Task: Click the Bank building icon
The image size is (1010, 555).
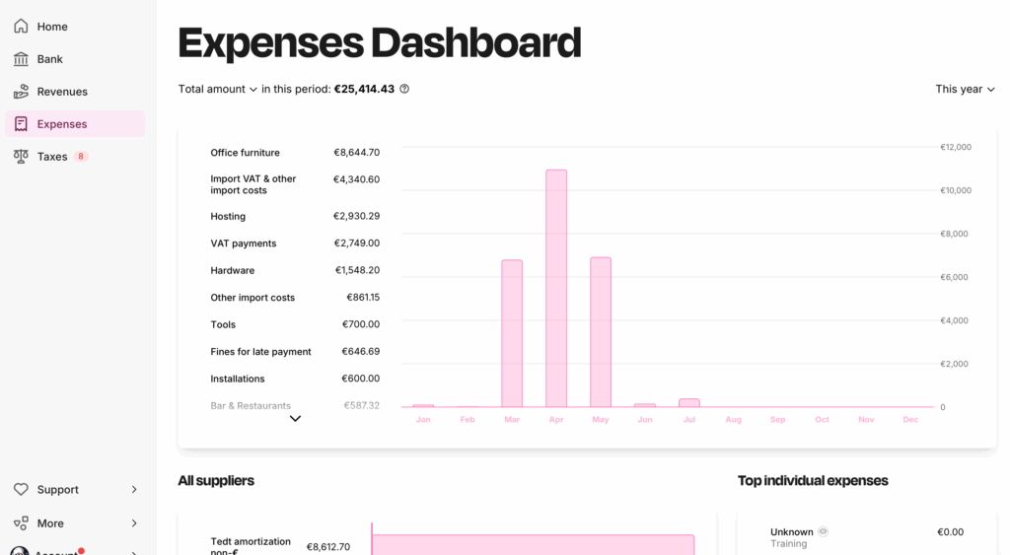Action: 21,59
